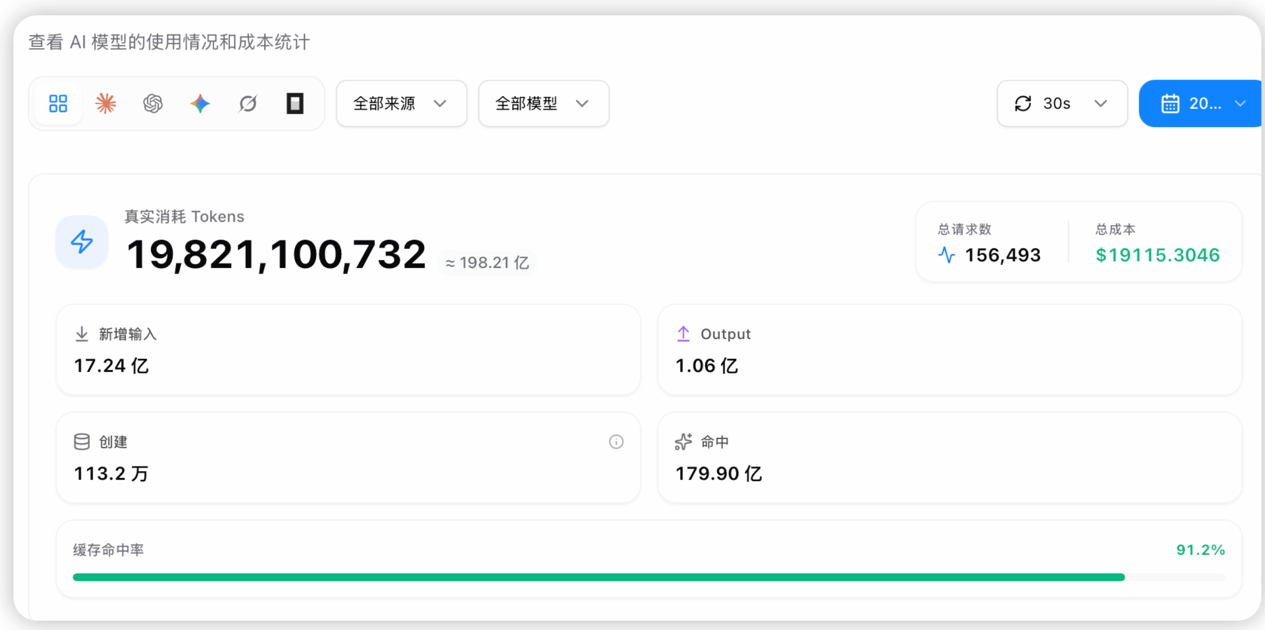Click the 113.2 万 cache creation value
Viewport: 1265px width, 630px height.
click(x=111, y=474)
